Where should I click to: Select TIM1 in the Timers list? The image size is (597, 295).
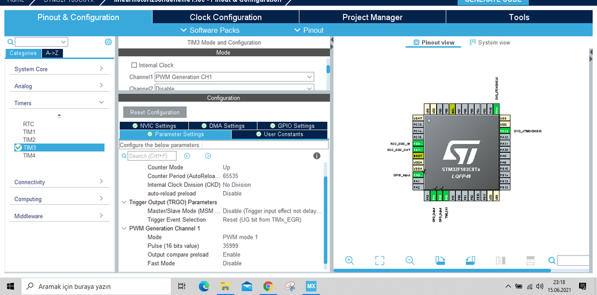pos(29,132)
